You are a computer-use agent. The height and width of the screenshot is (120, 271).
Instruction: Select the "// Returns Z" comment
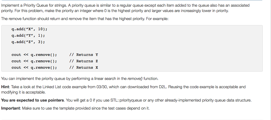83,61
